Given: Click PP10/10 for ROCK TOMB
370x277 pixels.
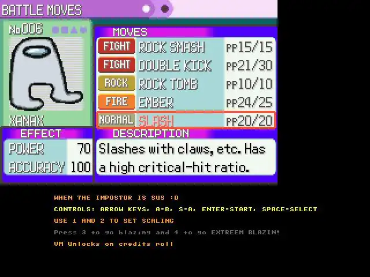Looking at the screenshot, I should [249, 84].
